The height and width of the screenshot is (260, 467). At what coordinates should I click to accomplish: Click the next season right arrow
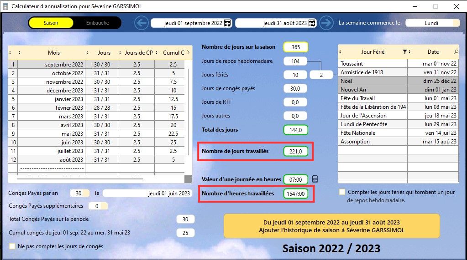tap(326, 23)
